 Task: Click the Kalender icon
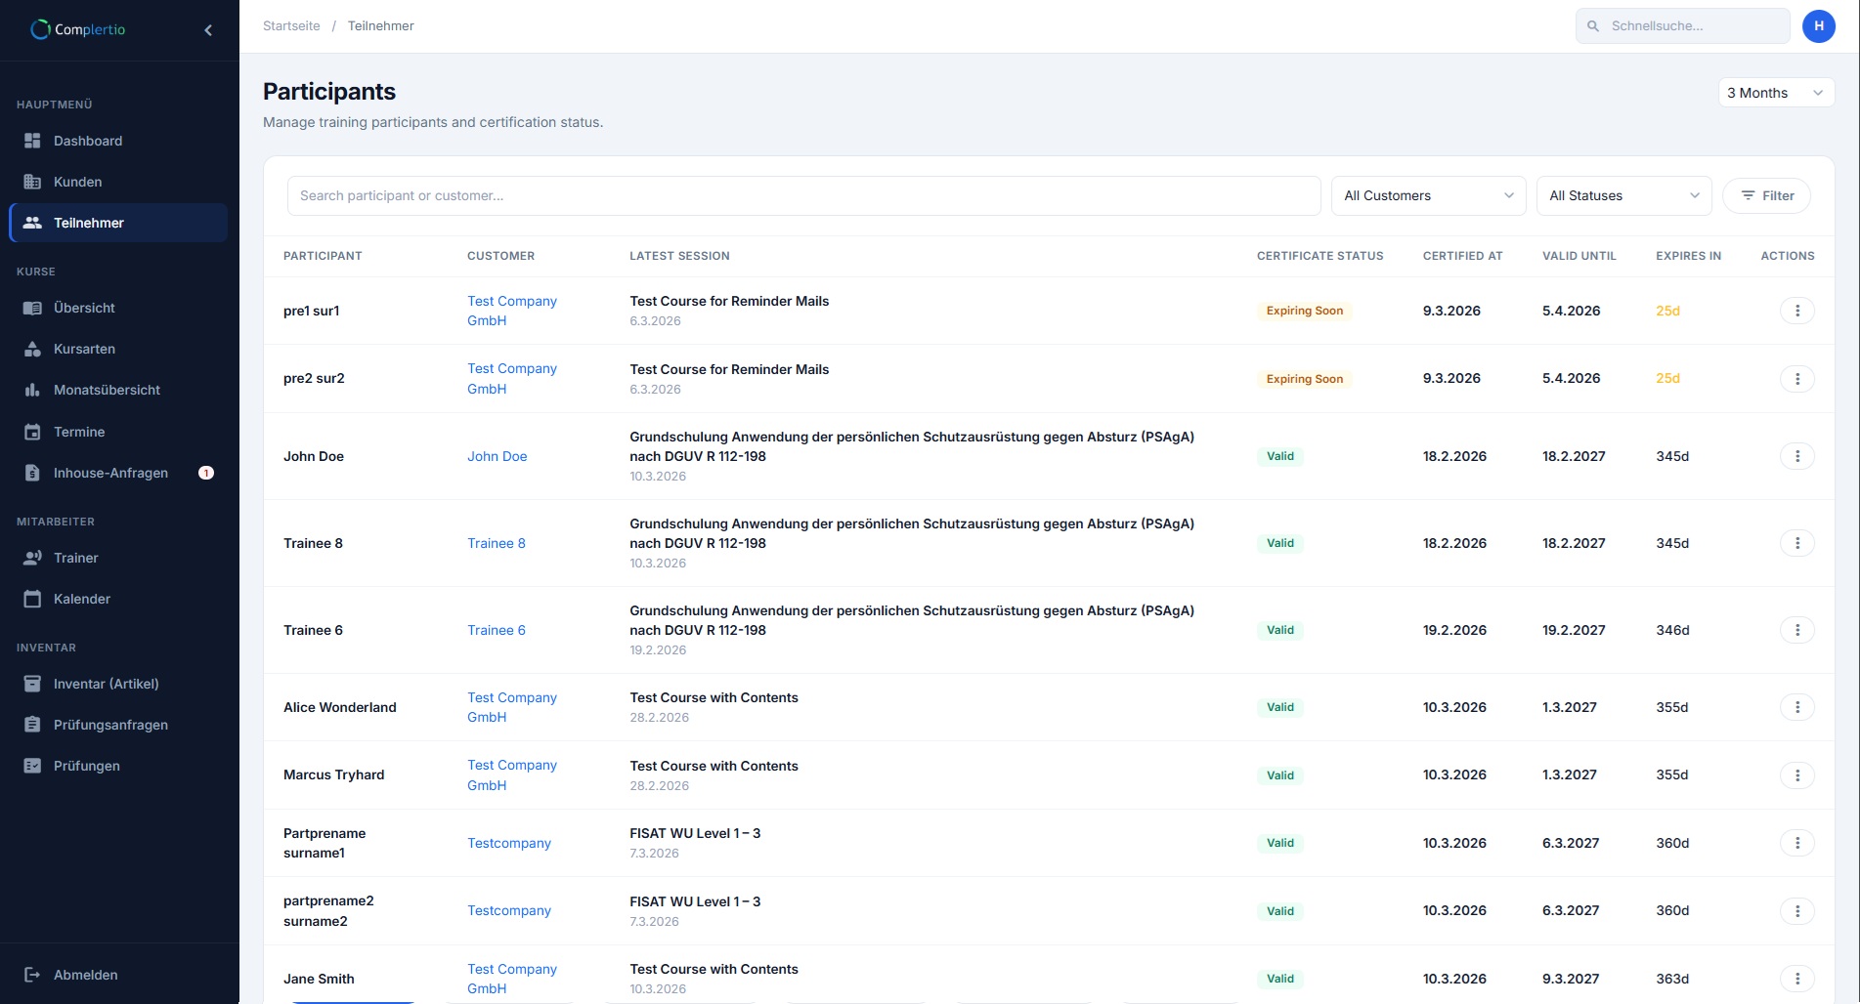click(32, 599)
